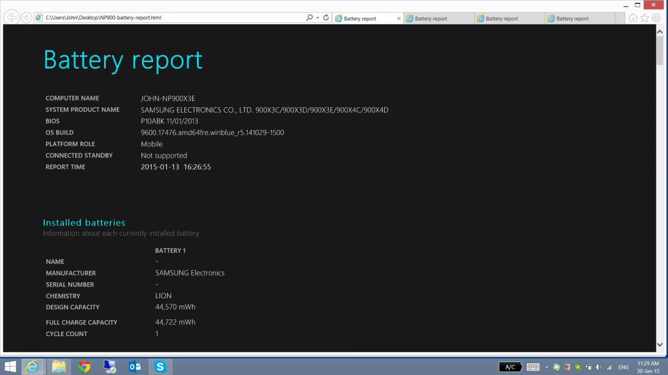
Task: Click the browser Forward arrow button
Action: click(26, 18)
